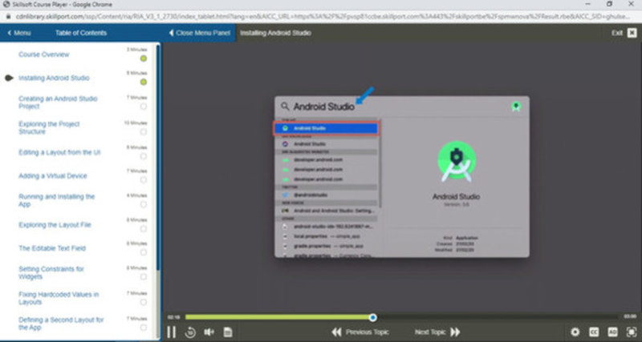The image size is (642, 342).
Task: Pause the video playback
Action: click(x=172, y=332)
